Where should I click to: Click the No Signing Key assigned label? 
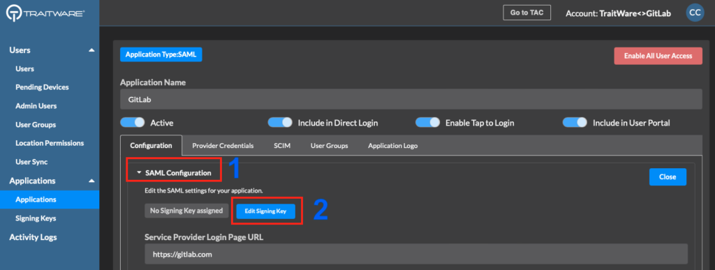click(x=186, y=211)
